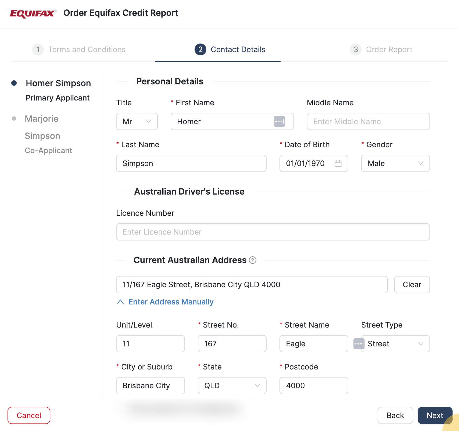Click the Licence Number input field
This screenshot has width=459, height=431.
[273, 232]
